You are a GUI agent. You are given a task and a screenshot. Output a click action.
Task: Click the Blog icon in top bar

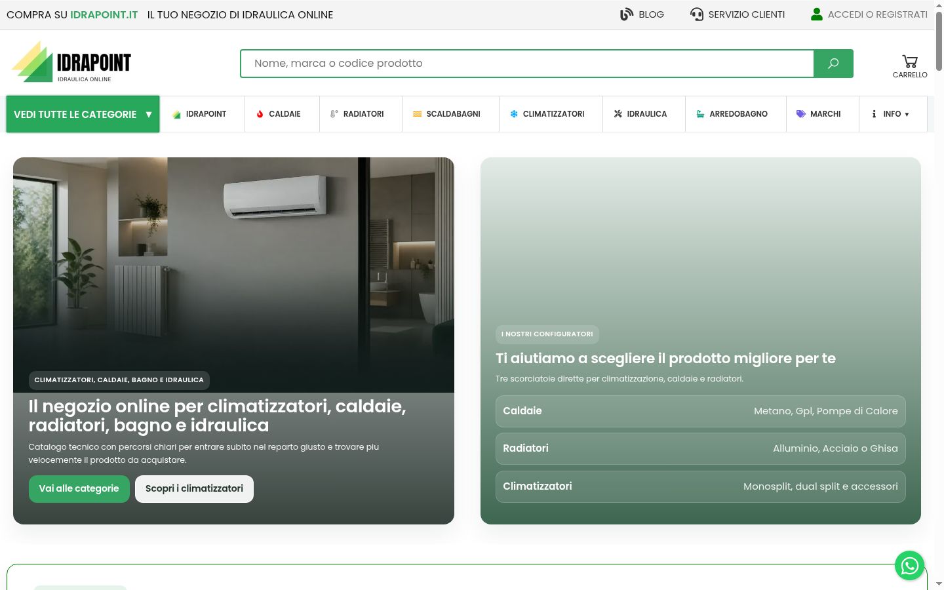click(x=627, y=14)
